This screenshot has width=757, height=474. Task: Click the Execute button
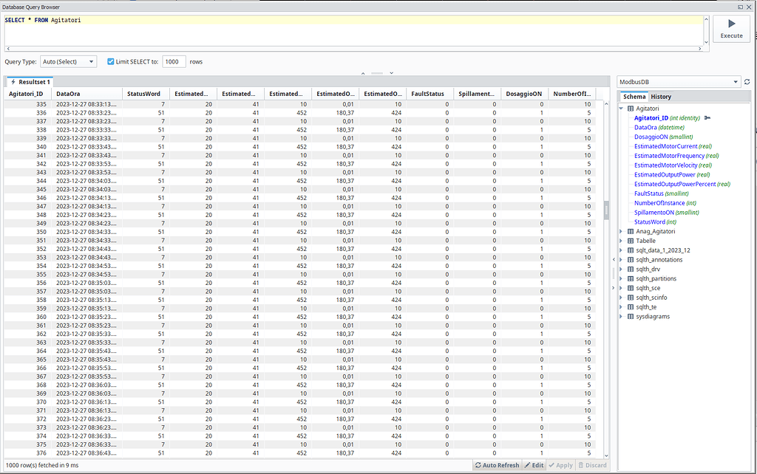[x=730, y=30]
